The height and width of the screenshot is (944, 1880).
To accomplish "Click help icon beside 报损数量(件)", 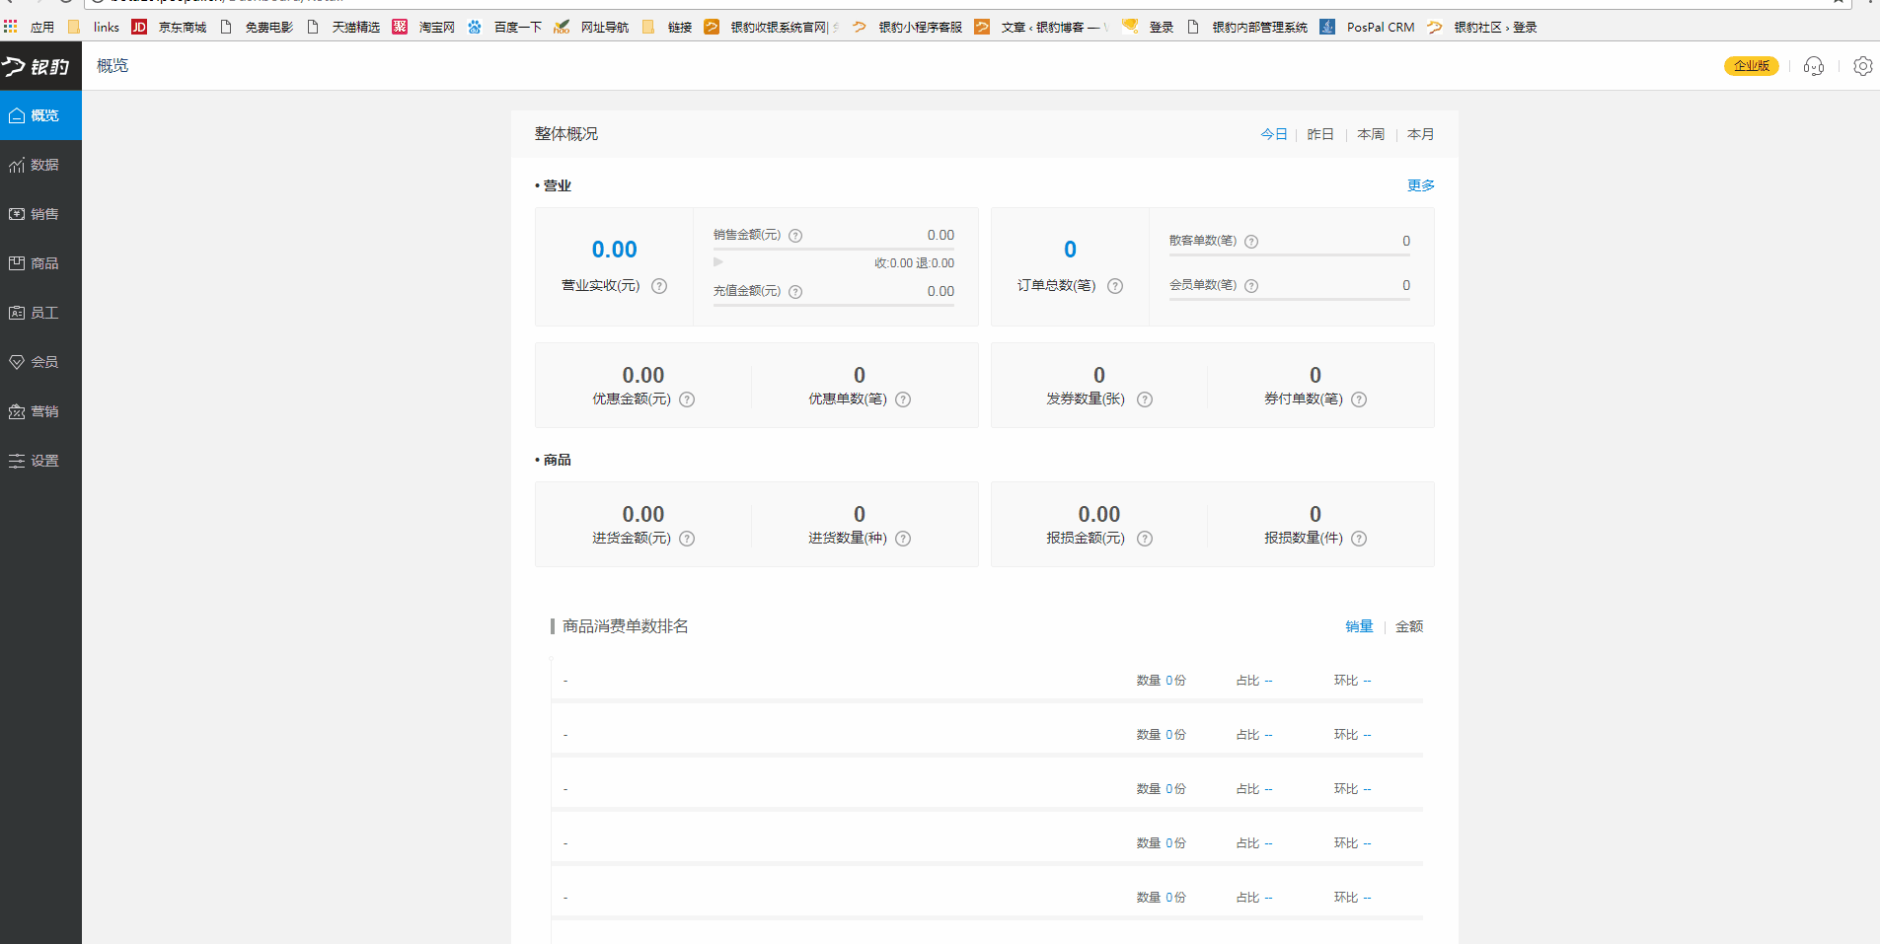I will pyautogui.click(x=1359, y=539).
